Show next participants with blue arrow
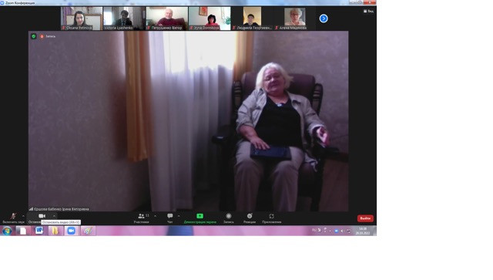Screen dimensions: 493x280 tap(324, 19)
